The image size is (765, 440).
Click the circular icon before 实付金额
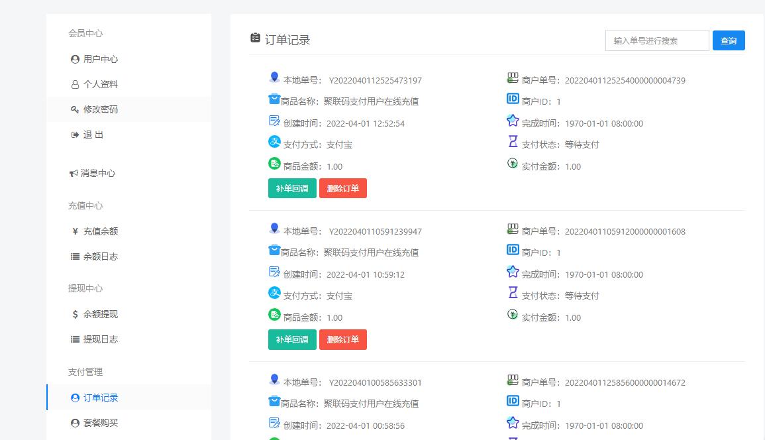click(x=512, y=163)
